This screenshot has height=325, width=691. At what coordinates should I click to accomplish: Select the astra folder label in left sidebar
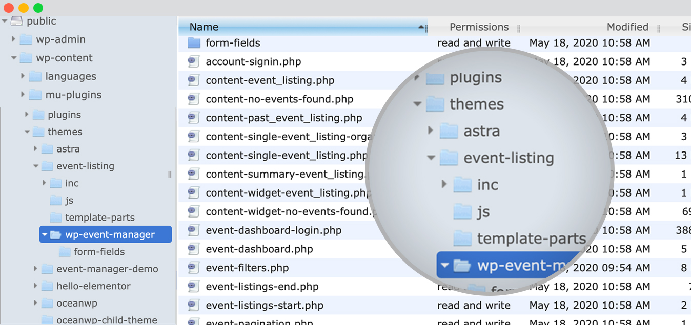pos(68,149)
